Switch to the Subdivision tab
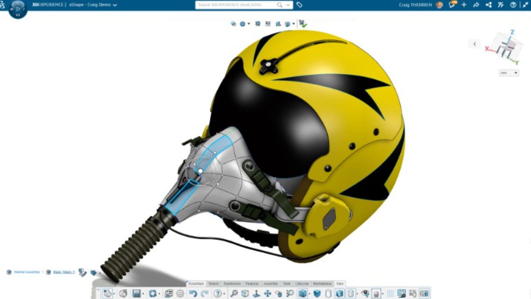The image size is (531, 299). coord(232,283)
